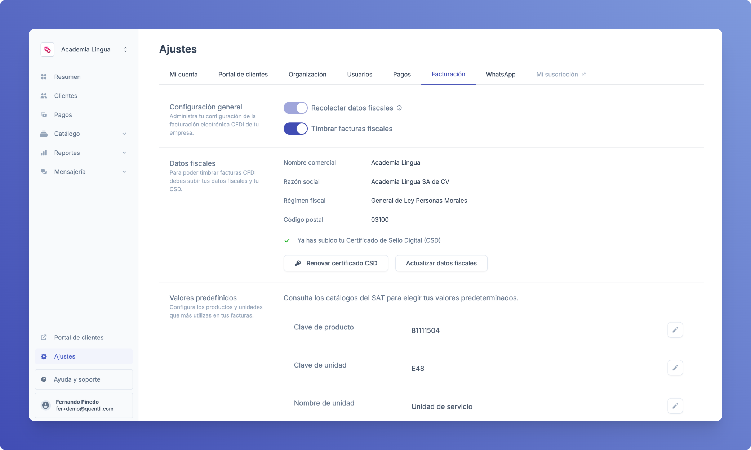Viewport: 751px width, 450px height.
Task: Click the user avatar for Fernando Pinedo
Action: click(46, 405)
